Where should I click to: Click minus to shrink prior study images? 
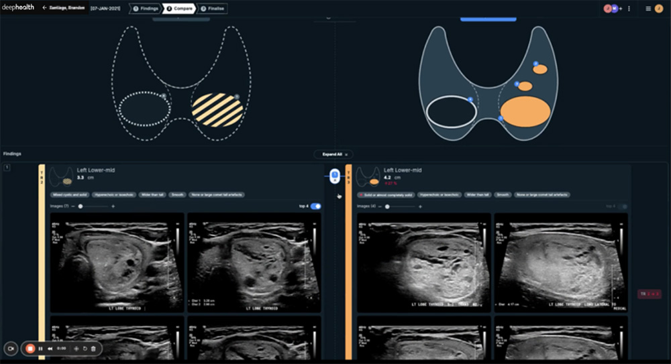click(x=73, y=206)
